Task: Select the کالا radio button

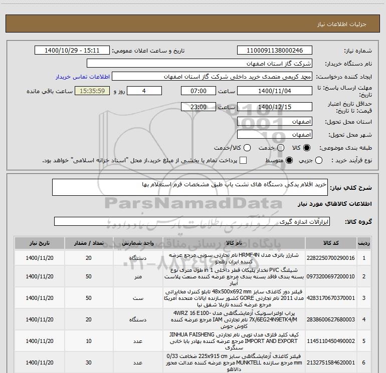Action: [307, 148]
